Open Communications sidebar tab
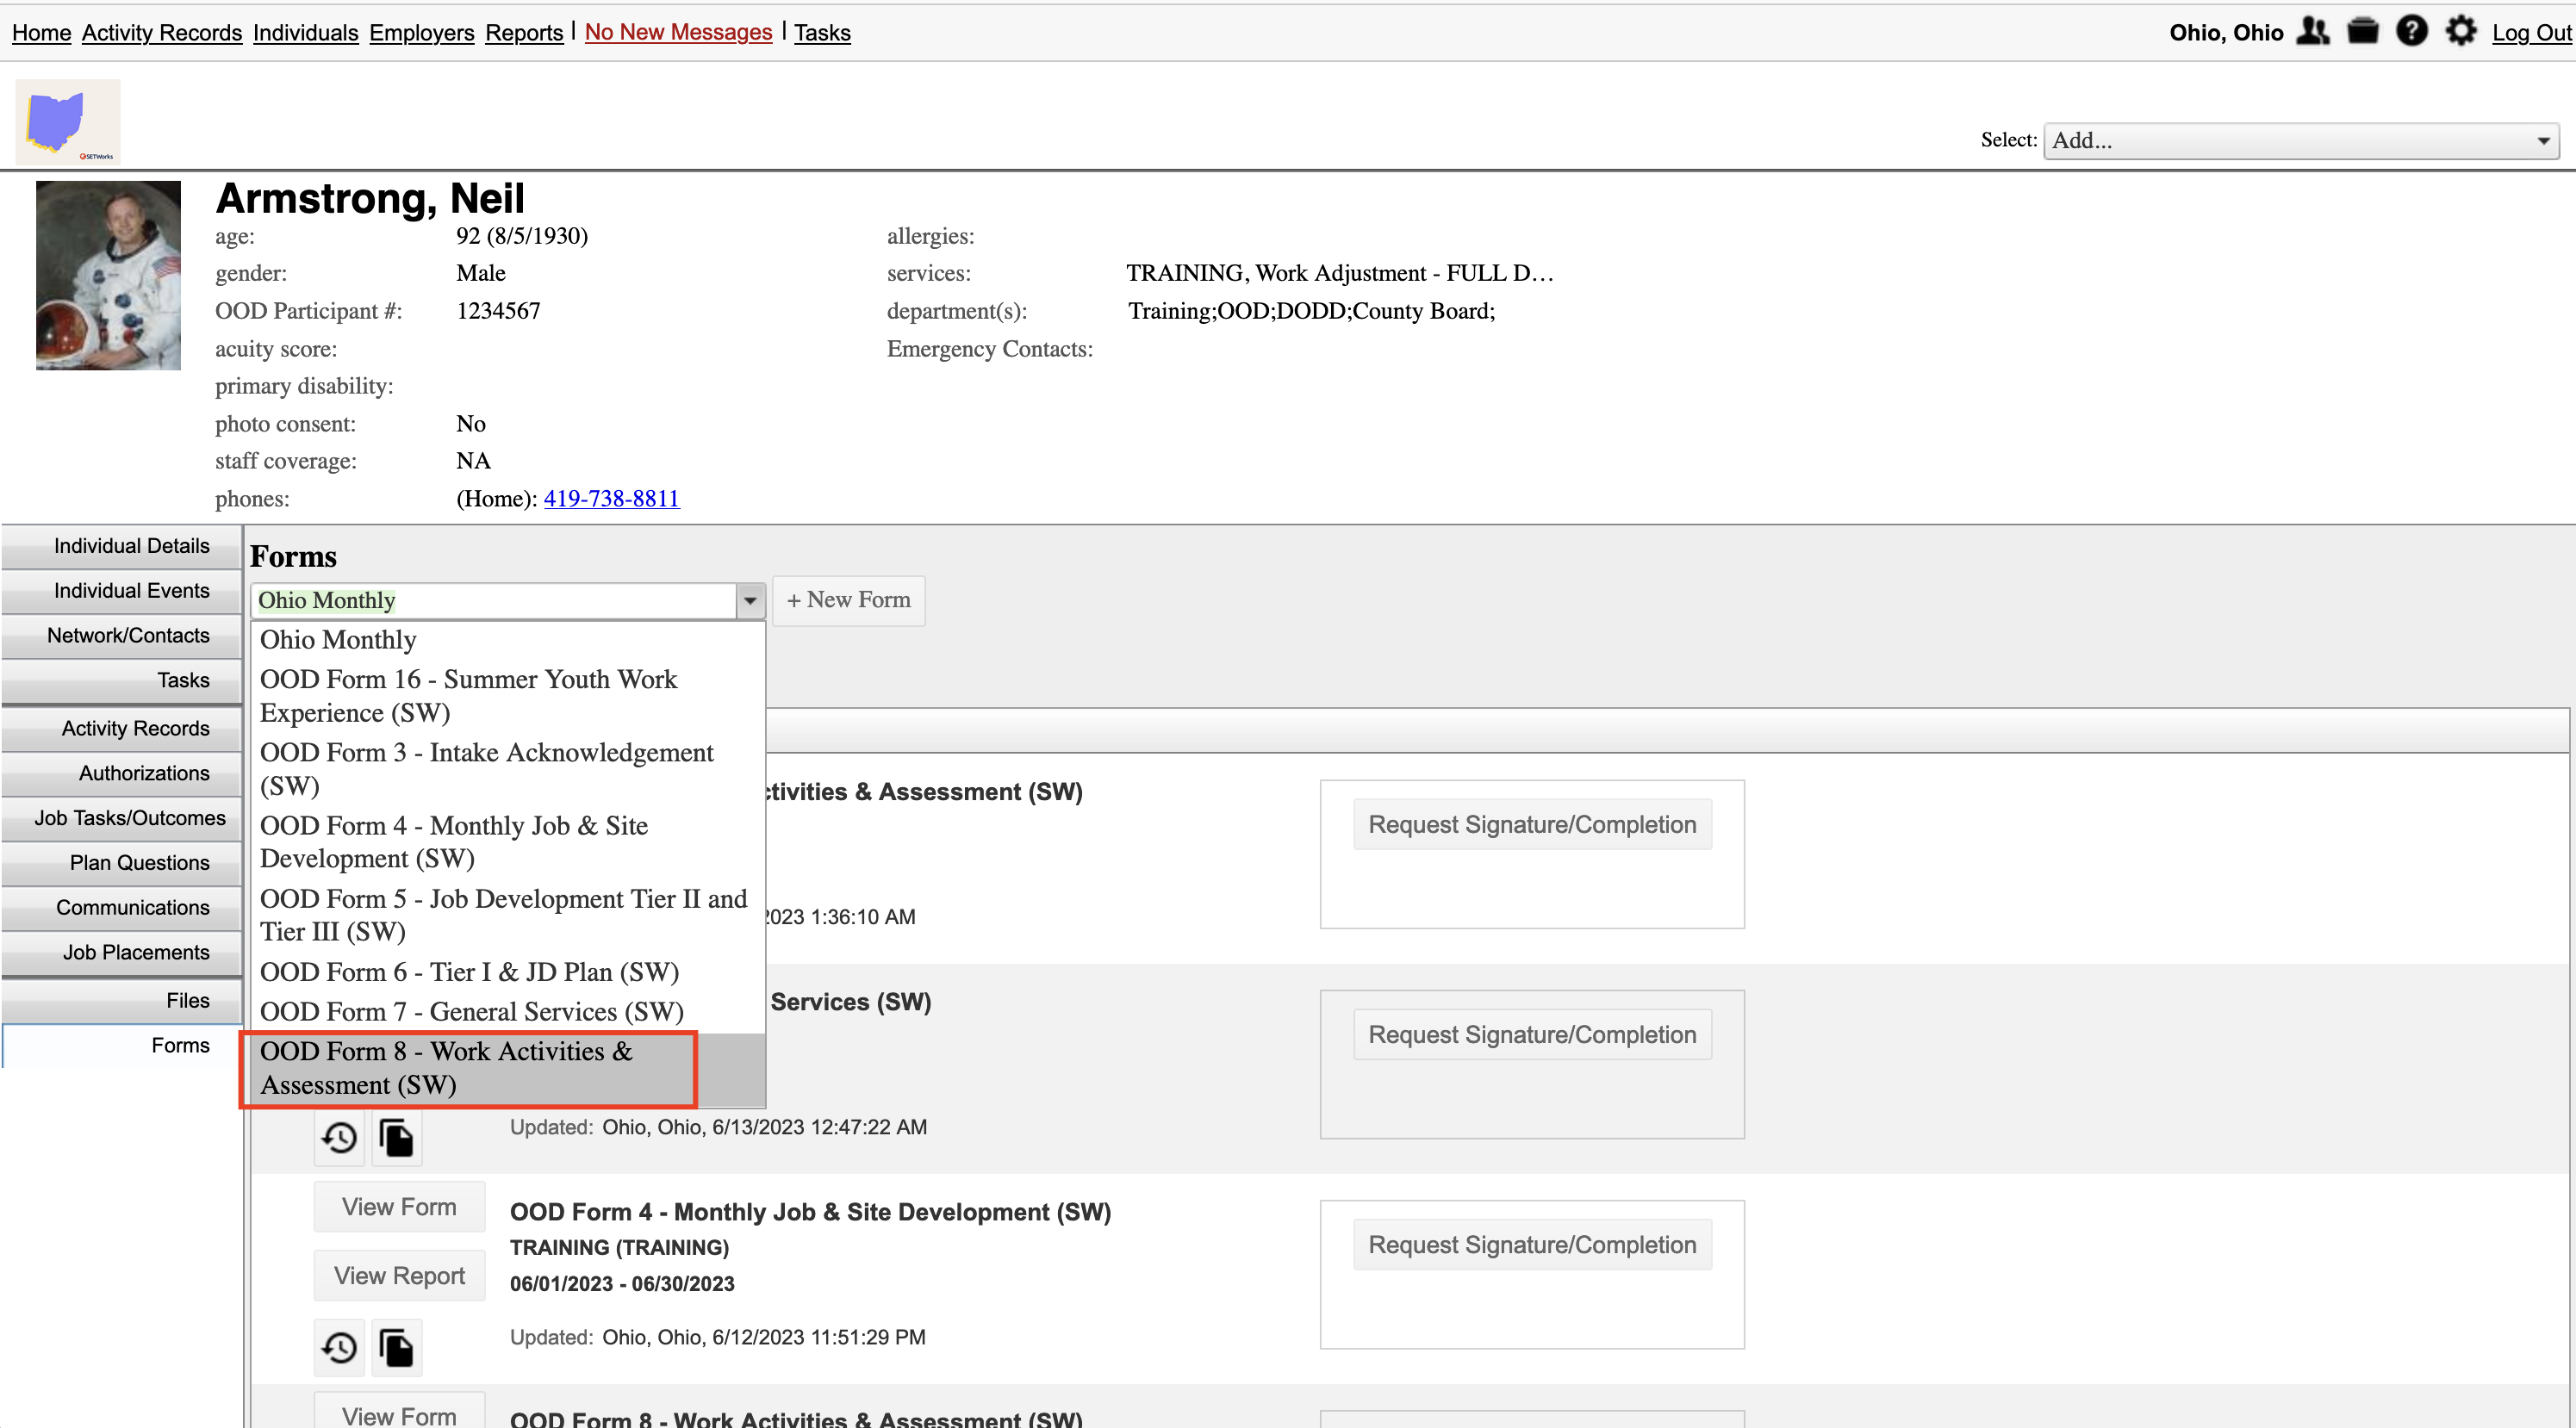 coord(122,908)
